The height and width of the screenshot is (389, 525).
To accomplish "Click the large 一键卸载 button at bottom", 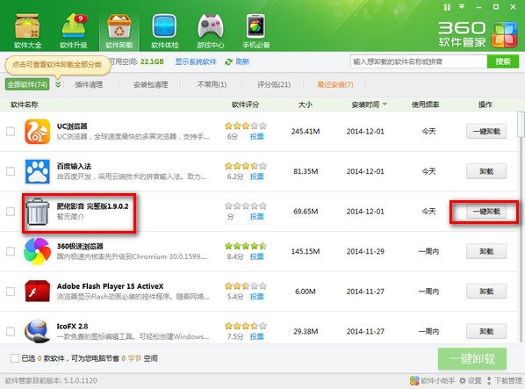I will point(472,359).
